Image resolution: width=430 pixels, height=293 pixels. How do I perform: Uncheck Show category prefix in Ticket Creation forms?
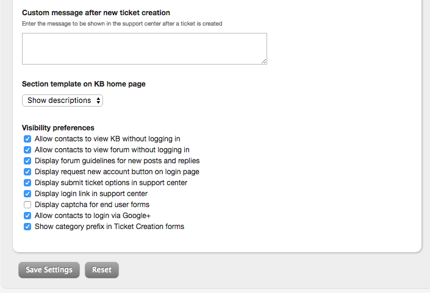(x=27, y=227)
